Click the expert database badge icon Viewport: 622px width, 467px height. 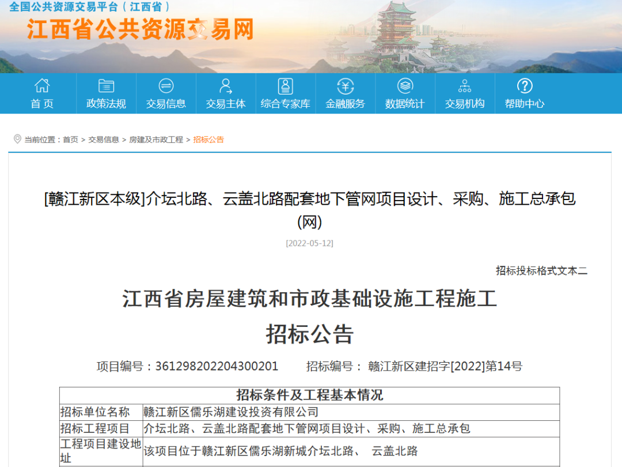pyautogui.click(x=285, y=86)
